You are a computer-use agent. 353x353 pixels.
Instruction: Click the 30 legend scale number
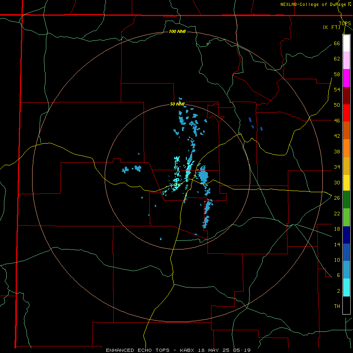tap(337, 182)
